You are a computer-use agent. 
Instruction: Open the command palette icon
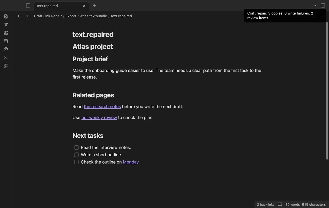point(6,57)
